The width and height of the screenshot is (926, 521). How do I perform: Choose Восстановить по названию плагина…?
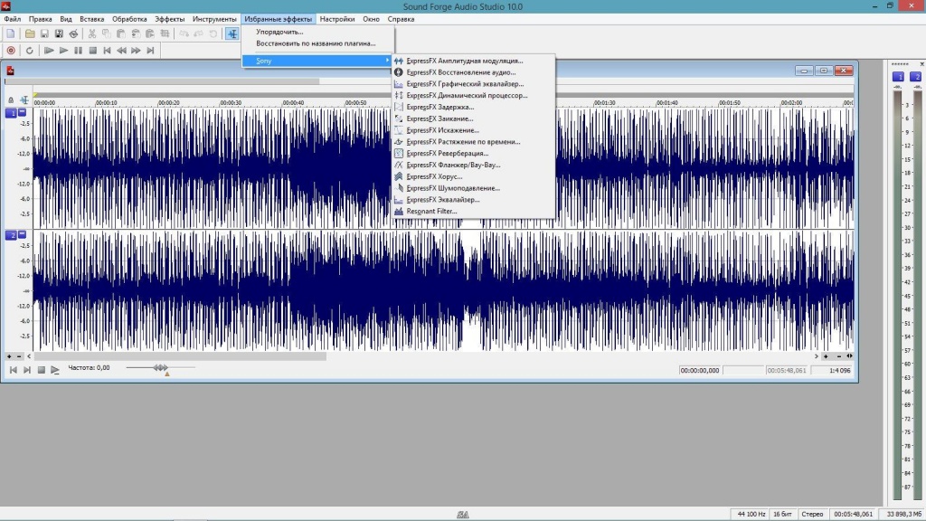pos(317,43)
